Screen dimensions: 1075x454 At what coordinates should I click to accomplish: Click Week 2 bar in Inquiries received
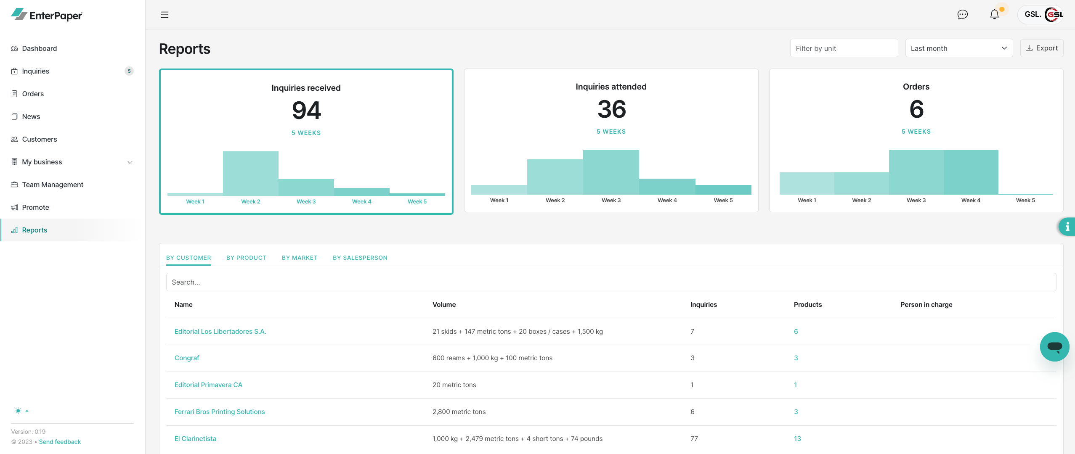pos(251,173)
